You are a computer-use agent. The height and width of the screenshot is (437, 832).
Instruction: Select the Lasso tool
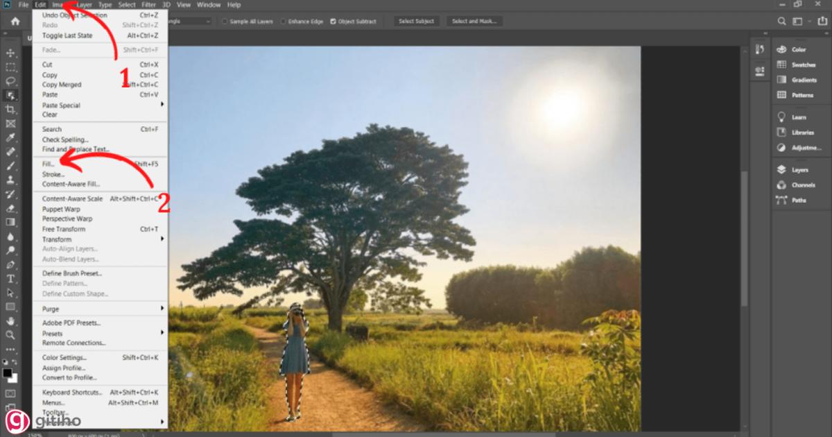tap(10, 80)
